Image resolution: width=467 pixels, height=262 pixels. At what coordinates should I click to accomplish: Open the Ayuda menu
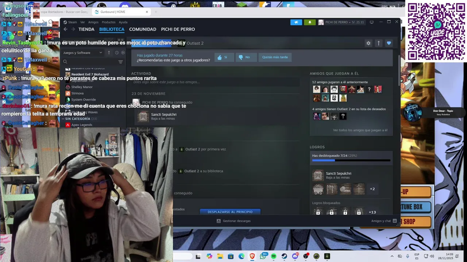coord(123,22)
